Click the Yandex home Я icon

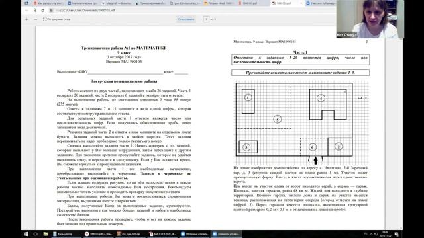[x=34, y=11]
